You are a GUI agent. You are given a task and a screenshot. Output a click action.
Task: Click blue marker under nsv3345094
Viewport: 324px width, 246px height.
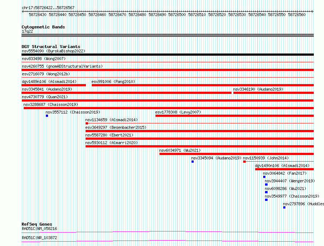click(x=193, y=162)
